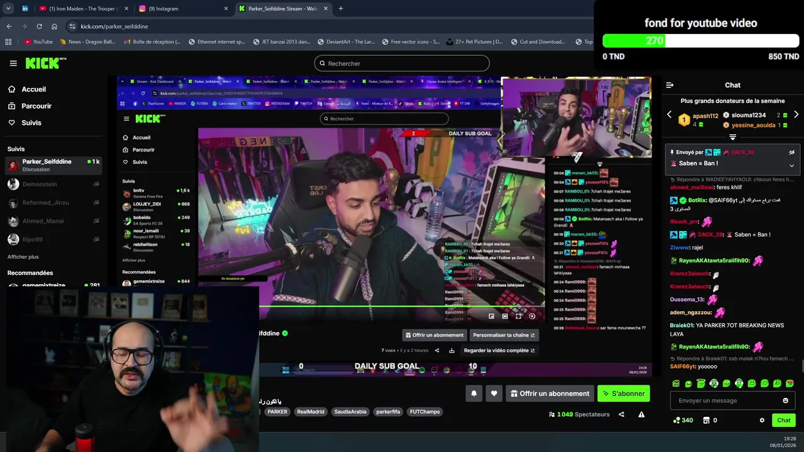Toggle notifications with the bell button

click(x=474, y=394)
